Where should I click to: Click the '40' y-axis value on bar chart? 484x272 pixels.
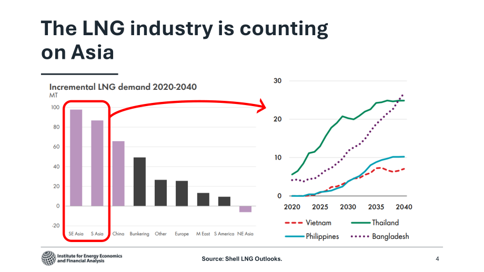click(x=56, y=166)
